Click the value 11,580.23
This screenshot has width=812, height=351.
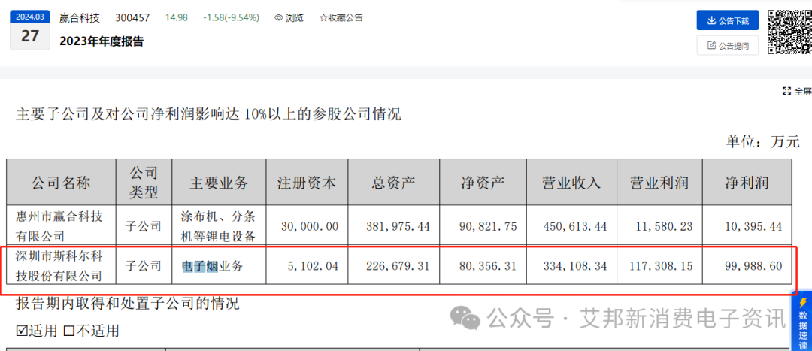tap(665, 226)
